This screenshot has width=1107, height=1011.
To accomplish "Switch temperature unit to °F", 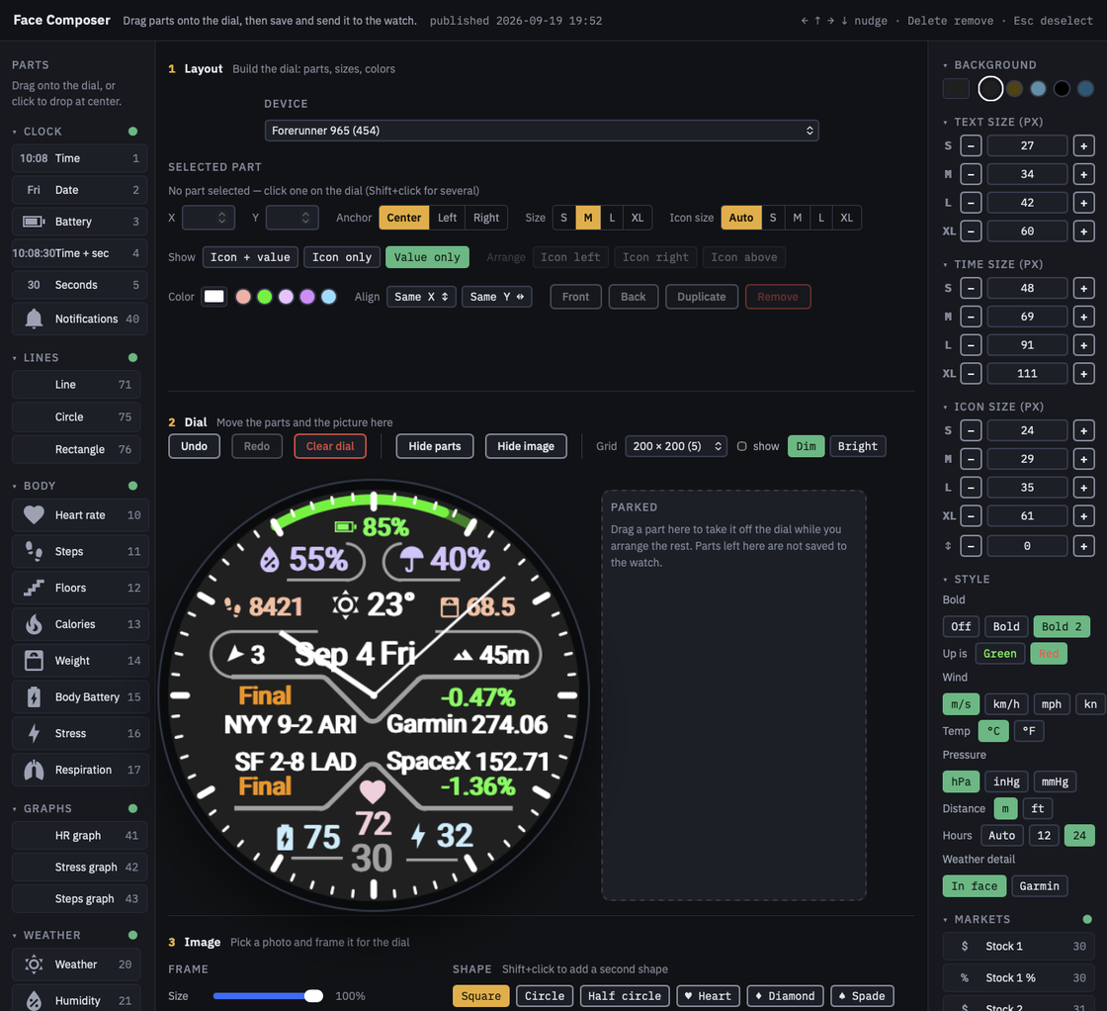I will click(x=1029, y=731).
